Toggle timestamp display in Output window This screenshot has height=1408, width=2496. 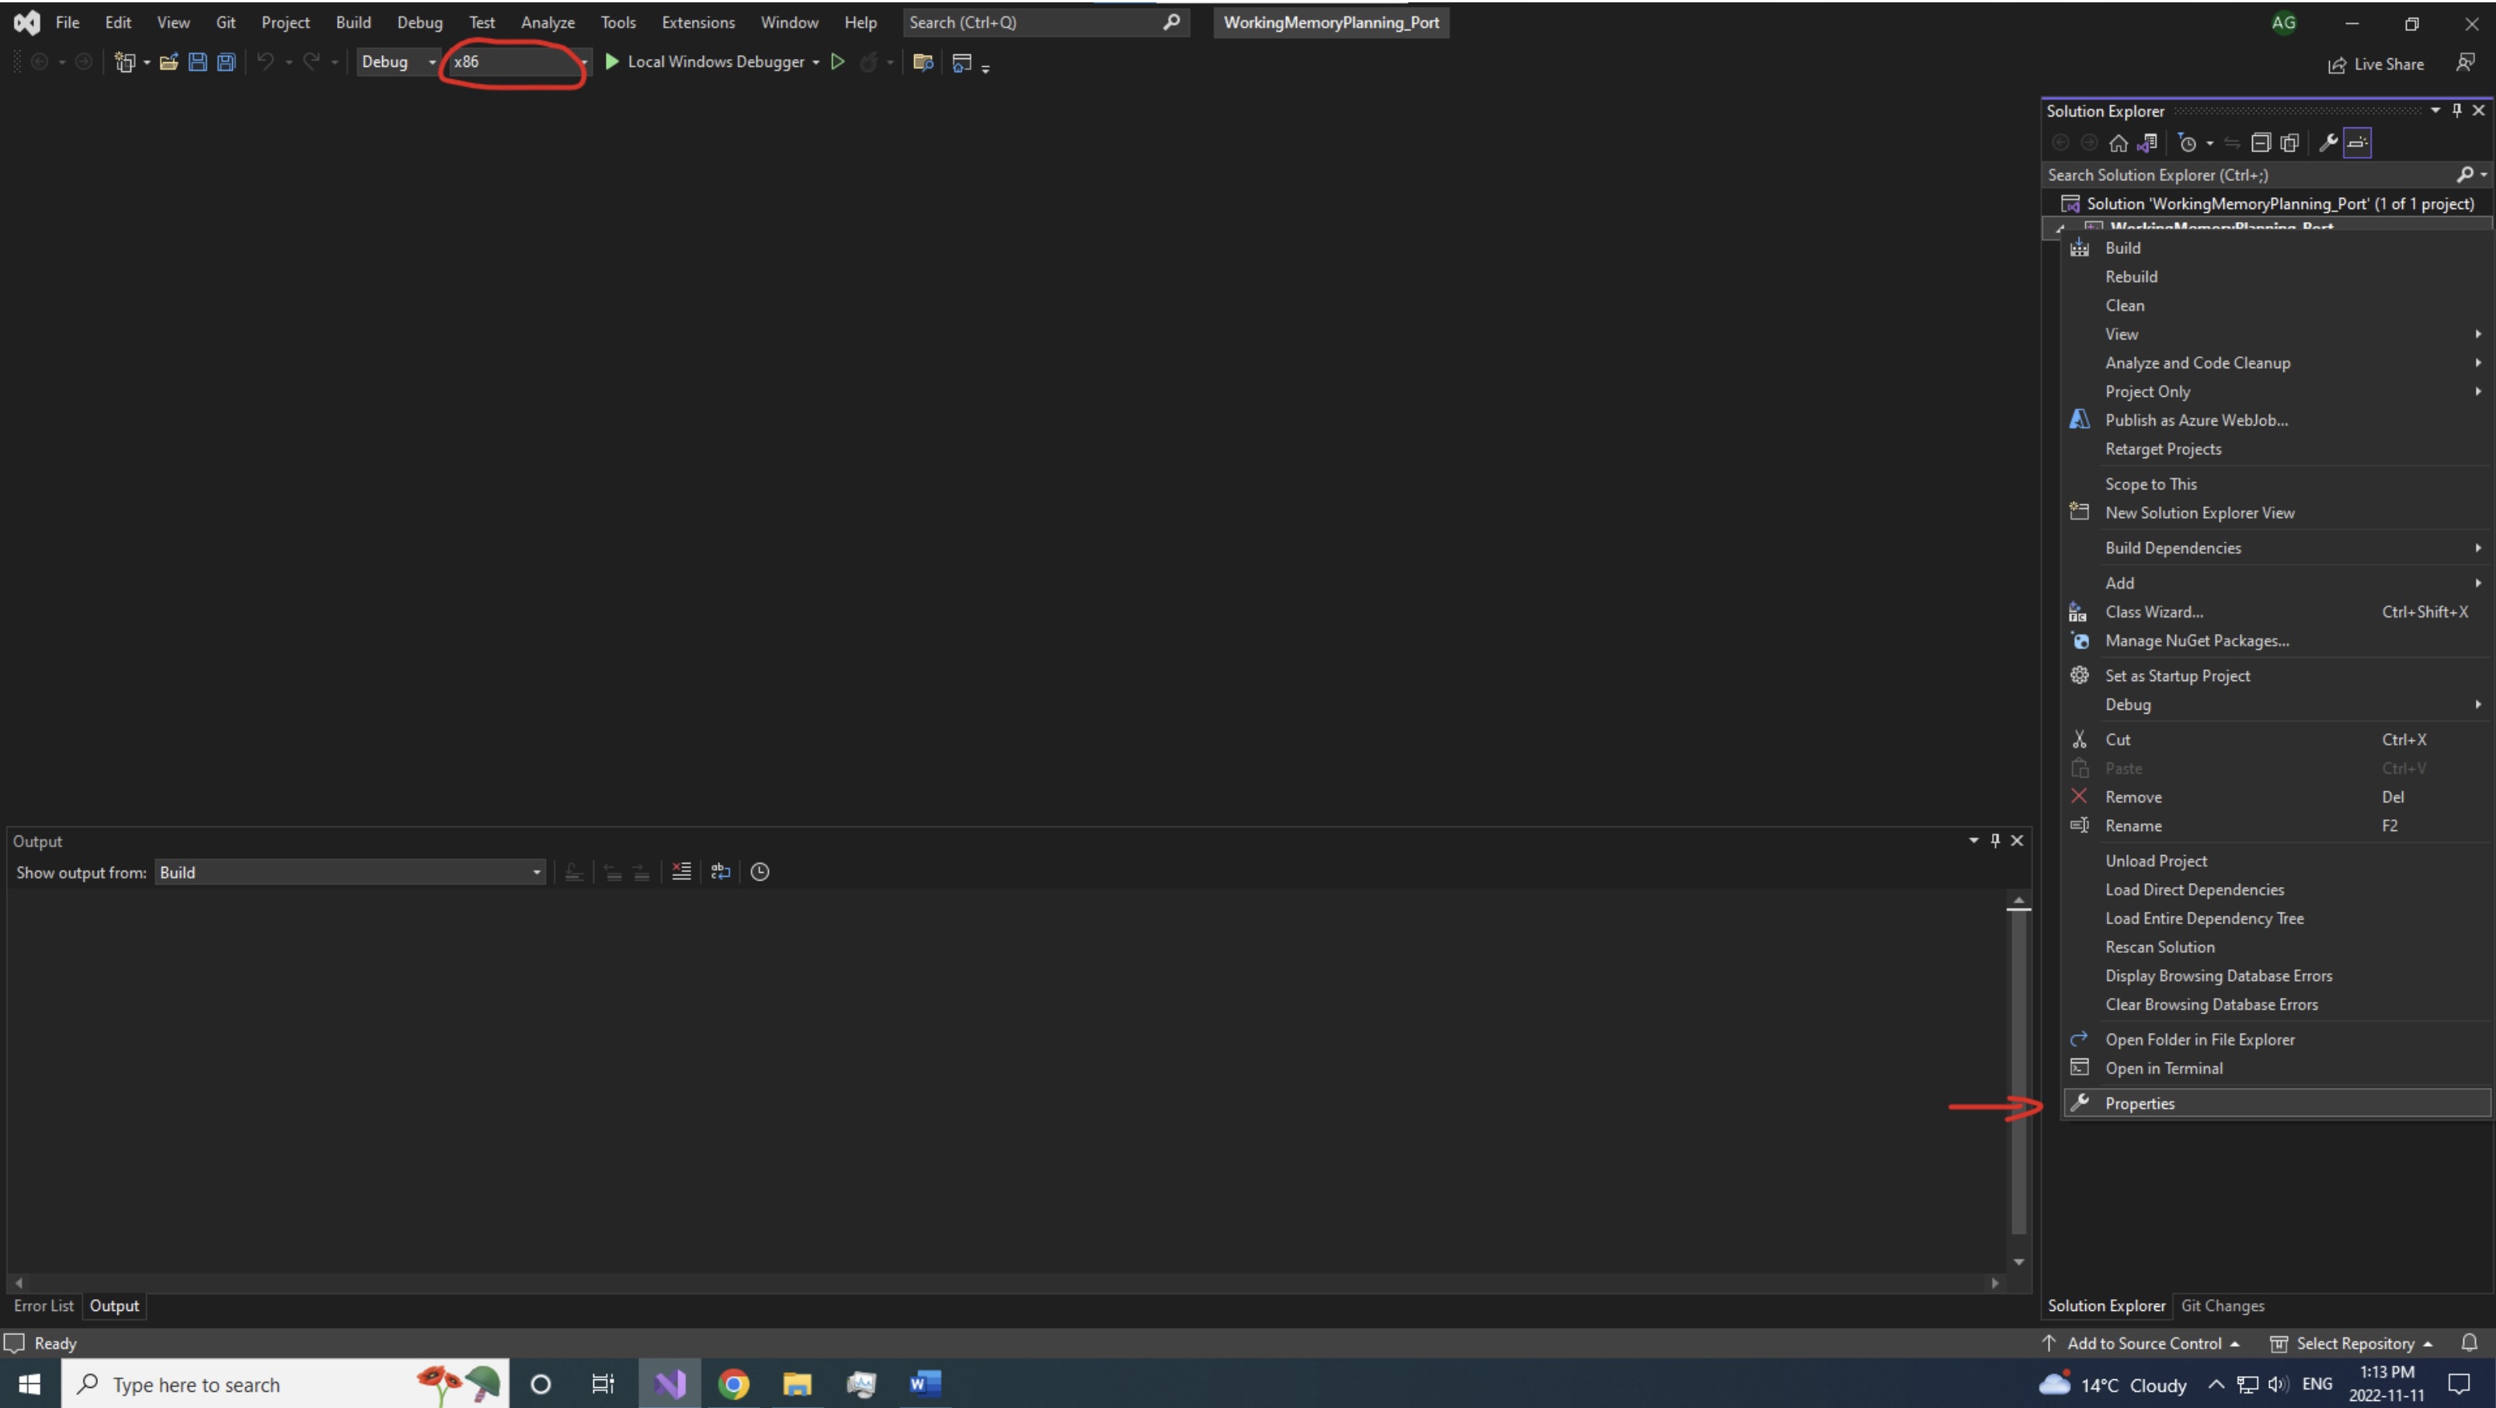point(760,871)
